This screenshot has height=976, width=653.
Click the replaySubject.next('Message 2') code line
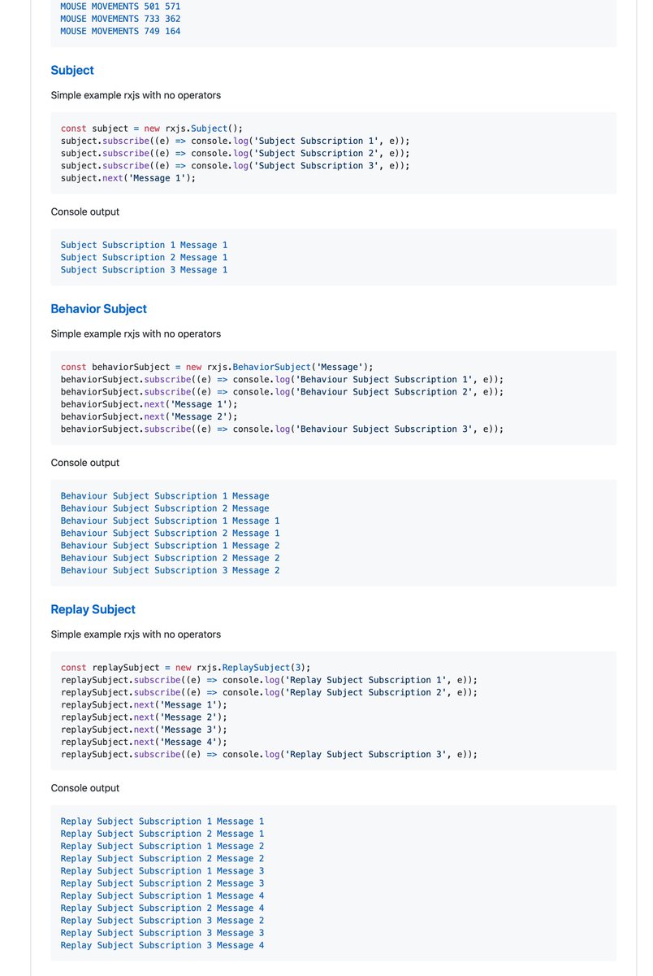(144, 717)
